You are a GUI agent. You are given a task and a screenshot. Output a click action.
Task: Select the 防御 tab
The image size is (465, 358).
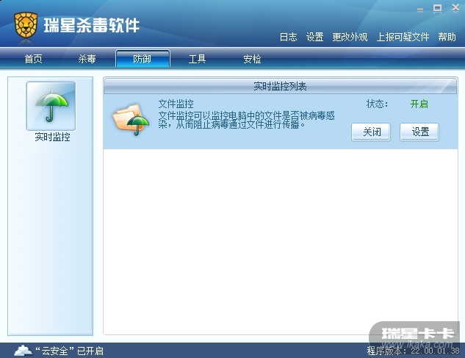[143, 59]
